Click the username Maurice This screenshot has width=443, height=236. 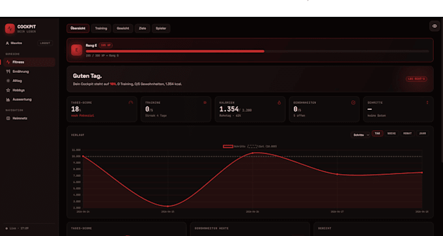tap(16, 43)
